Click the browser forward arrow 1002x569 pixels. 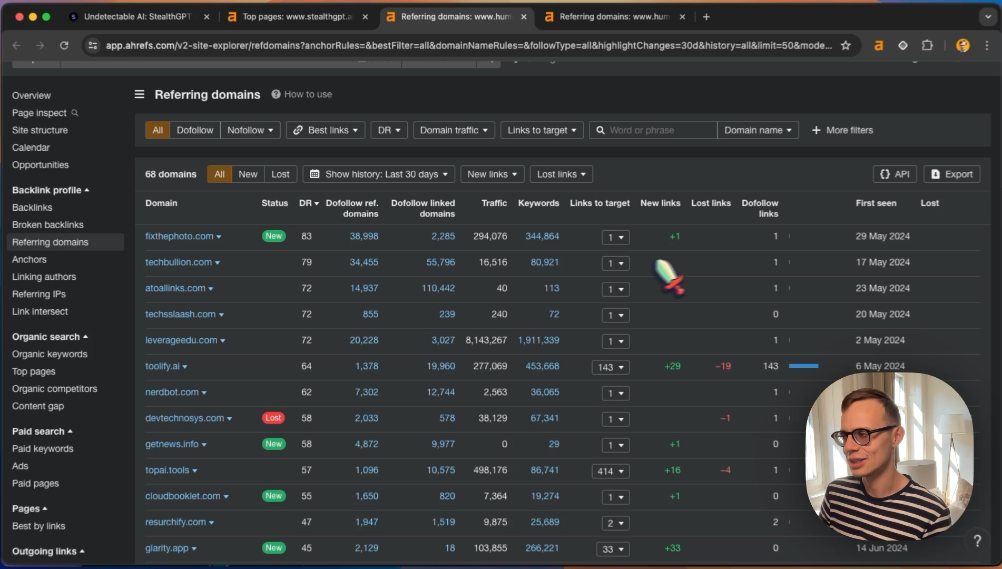coord(40,45)
